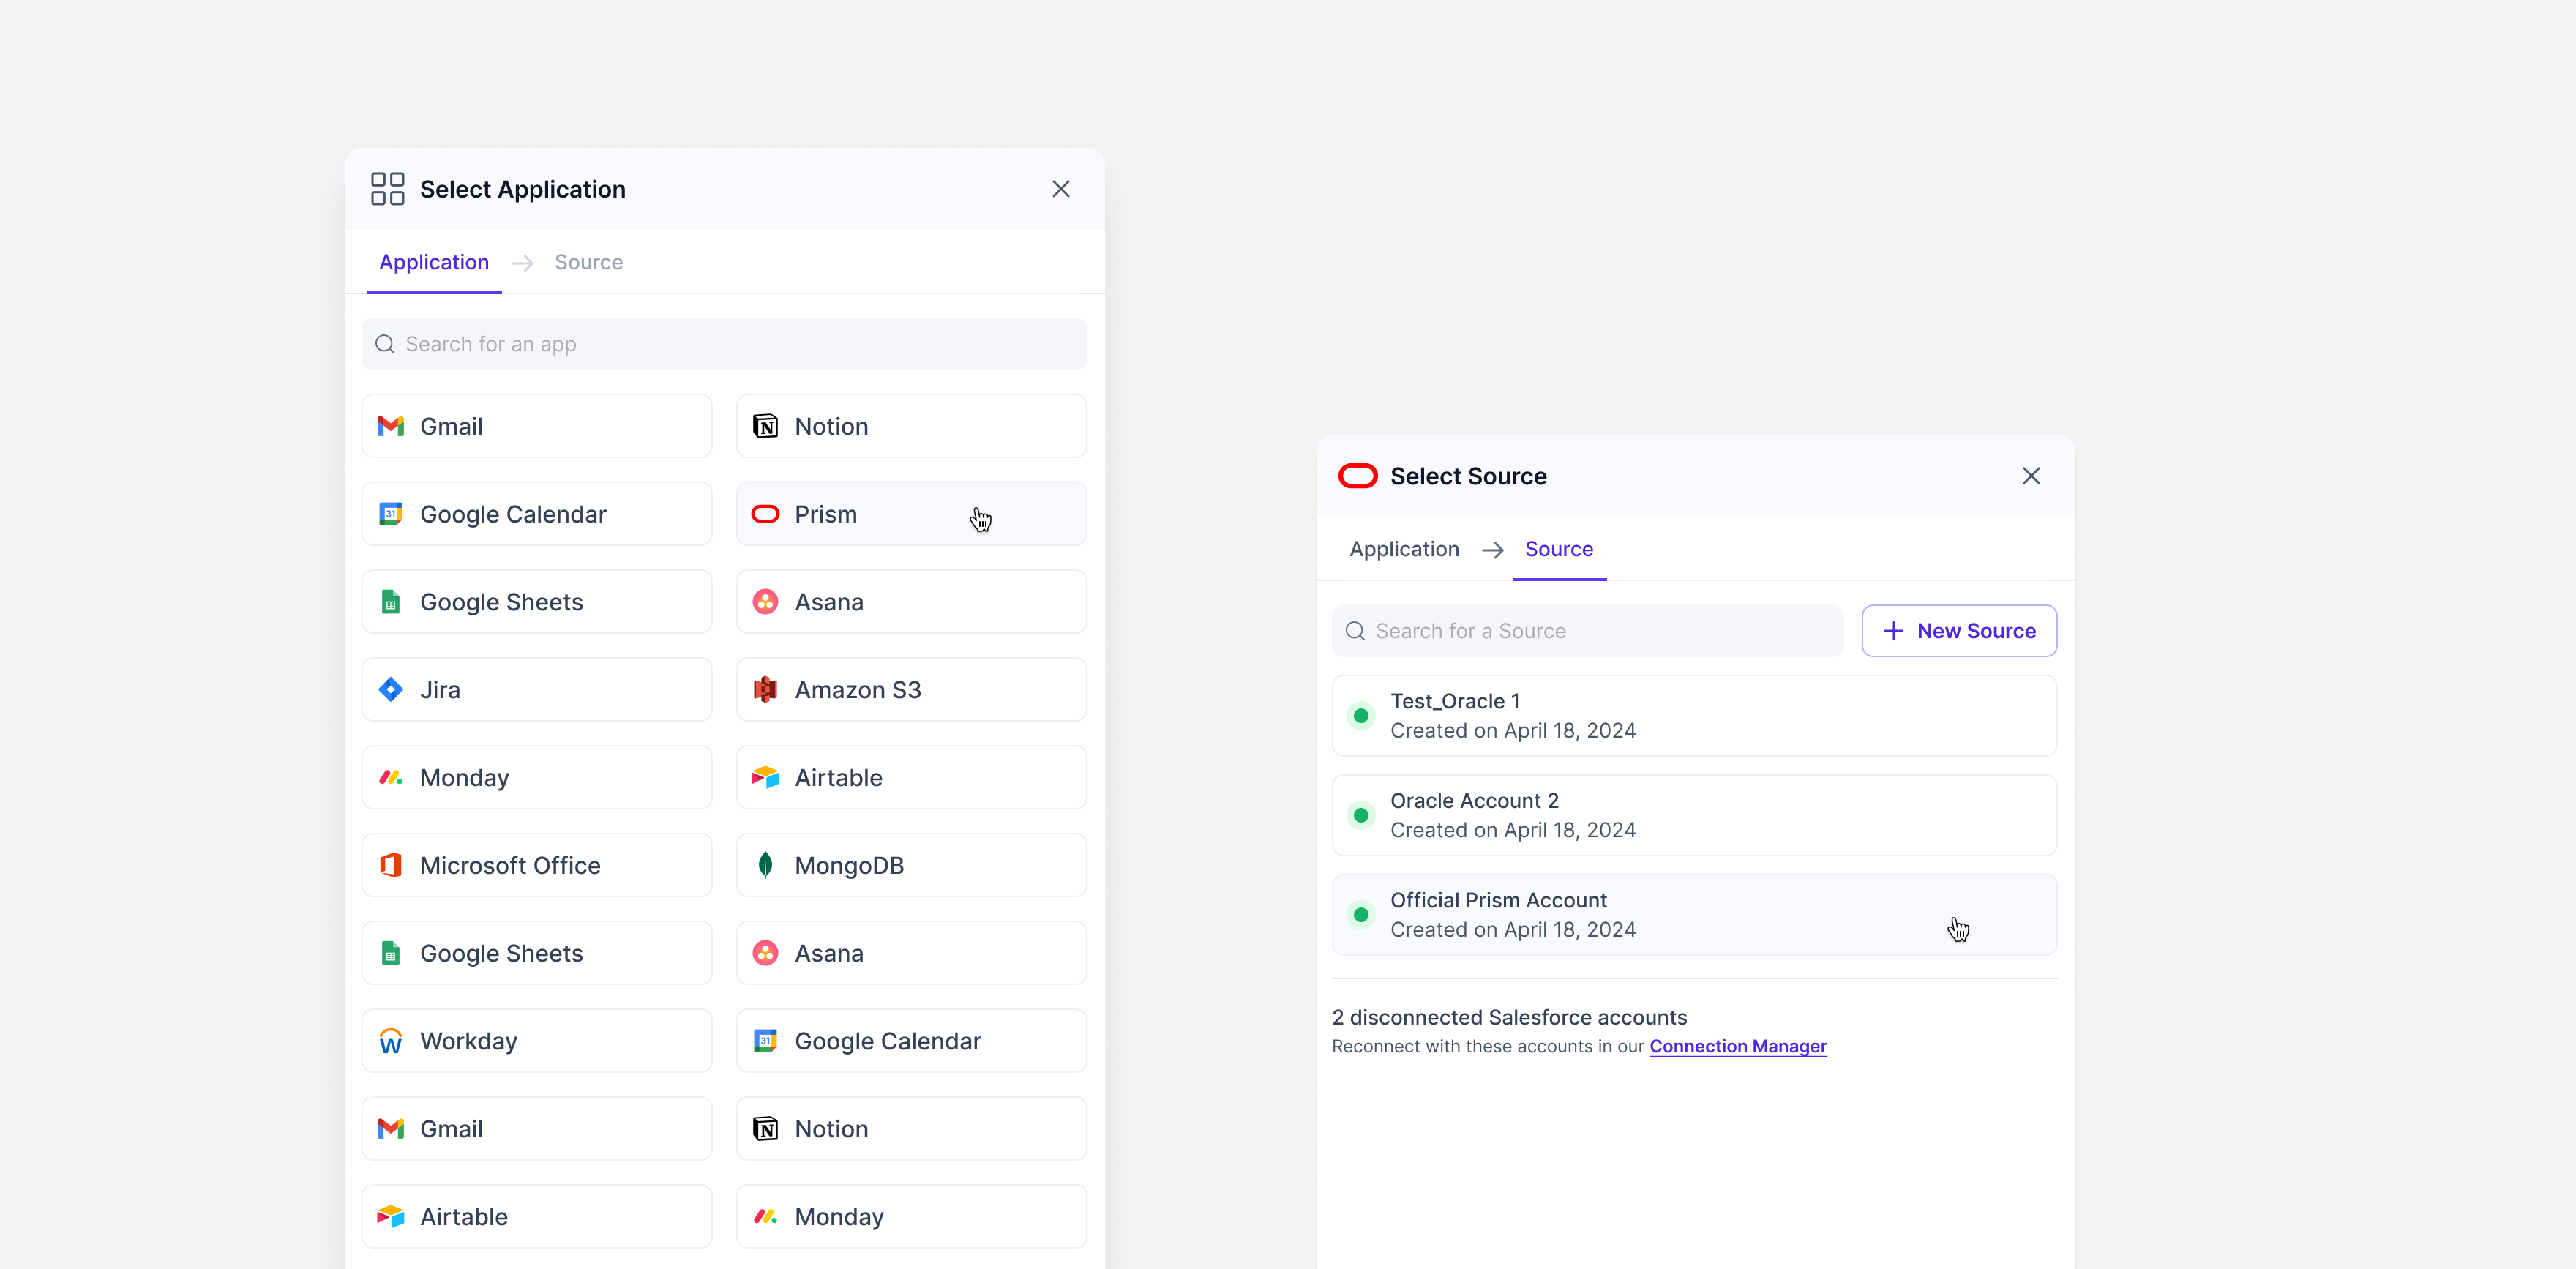Viewport: 2576px width, 1269px height.
Task: Open Application tab in Select Application dialog
Action: pos(434,262)
